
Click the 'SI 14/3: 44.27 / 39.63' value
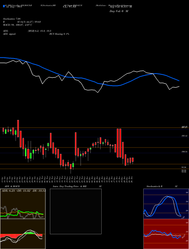click(29, 22)
